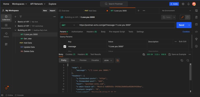Switch to the Pre-request Script tab

pos(117,32)
